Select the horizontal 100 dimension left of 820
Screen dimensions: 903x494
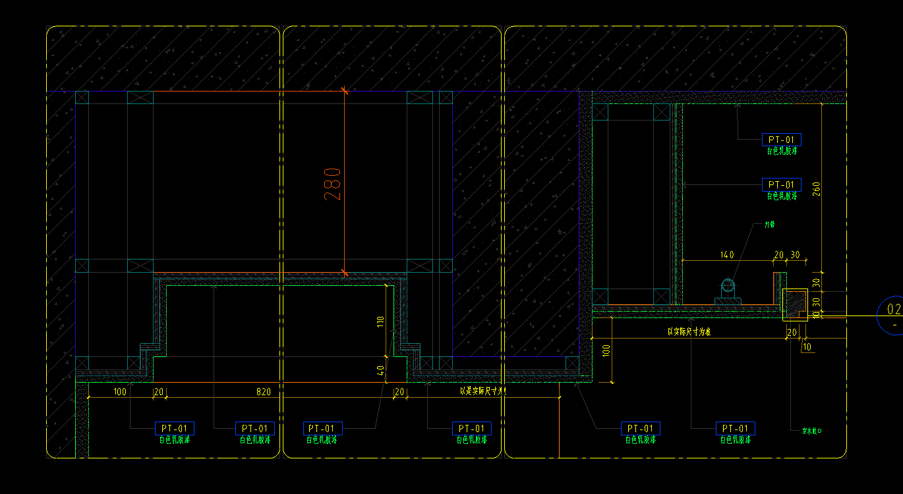coord(120,392)
